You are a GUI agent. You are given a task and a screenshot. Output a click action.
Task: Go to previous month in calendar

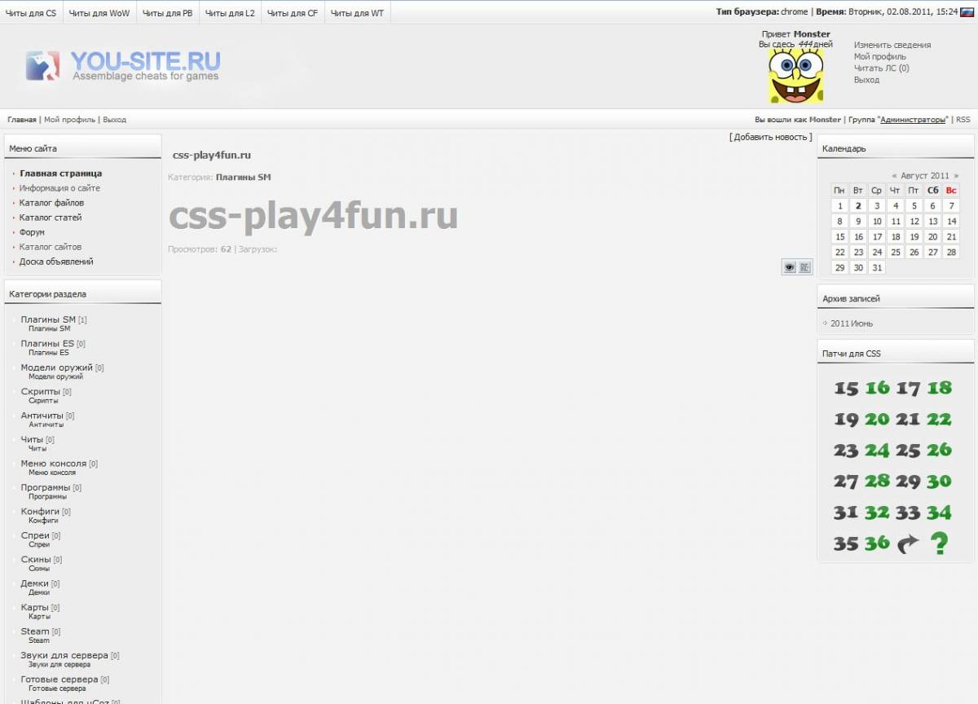click(x=894, y=175)
